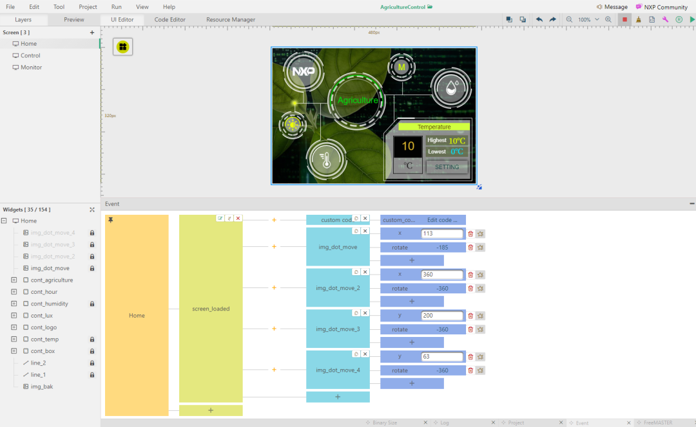Screen dimensions: 696x427
Task: Click the y value field showing 63
Action: click(441, 356)
